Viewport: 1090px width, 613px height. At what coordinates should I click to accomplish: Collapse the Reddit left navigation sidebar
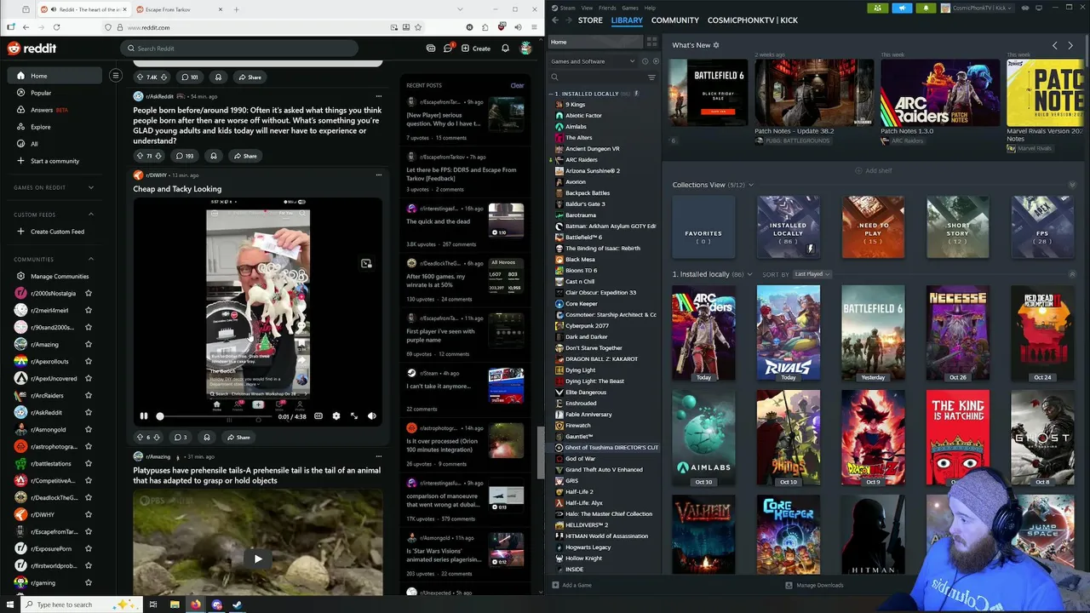pyautogui.click(x=116, y=76)
